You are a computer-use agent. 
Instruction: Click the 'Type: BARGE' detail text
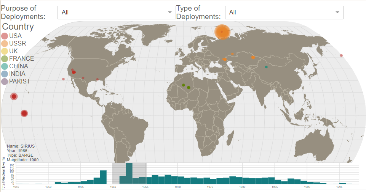pyautogui.click(x=20, y=155)
